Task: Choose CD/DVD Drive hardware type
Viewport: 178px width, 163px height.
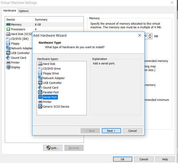Action: 49,69
